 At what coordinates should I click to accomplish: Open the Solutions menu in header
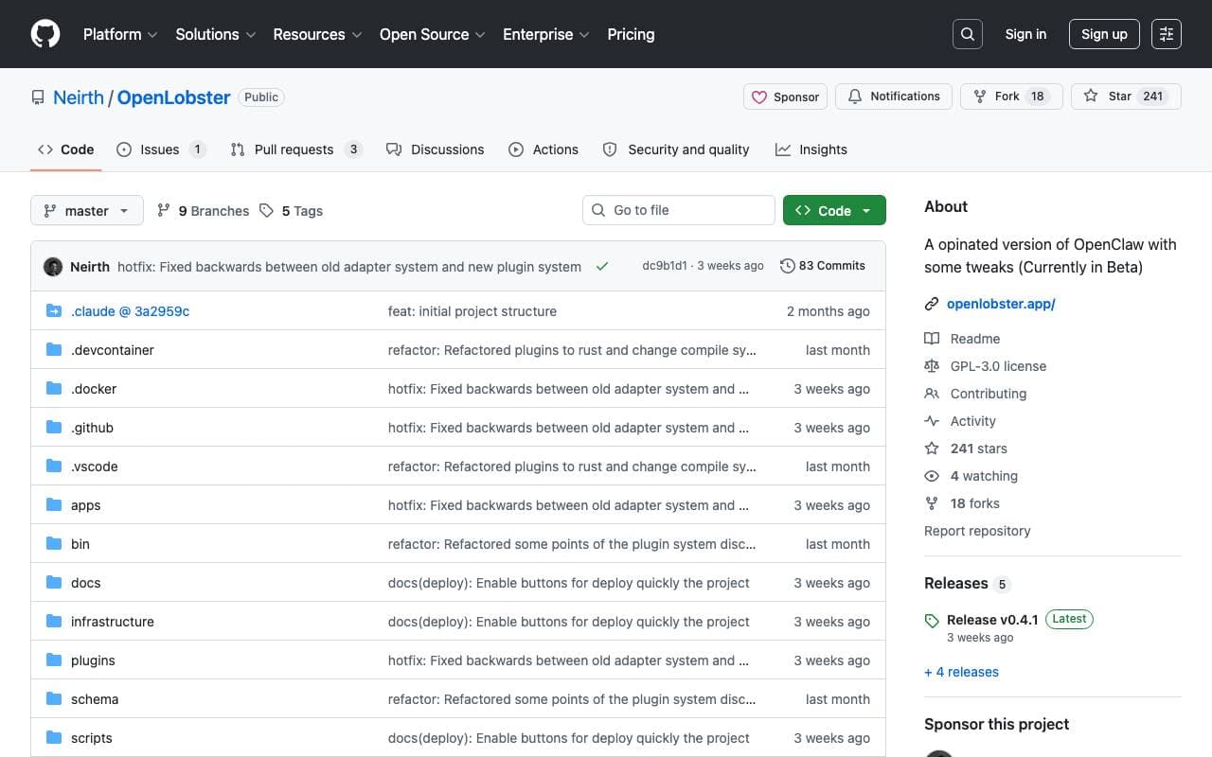(x=216, y=34)
